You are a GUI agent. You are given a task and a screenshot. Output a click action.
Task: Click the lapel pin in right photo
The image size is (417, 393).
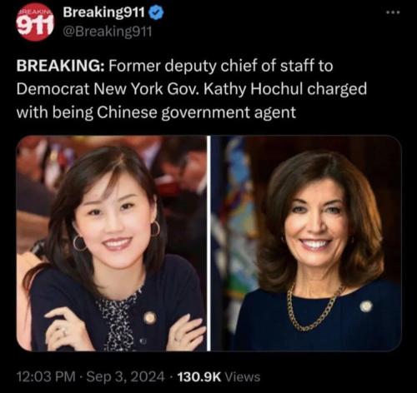click(366, 306)
